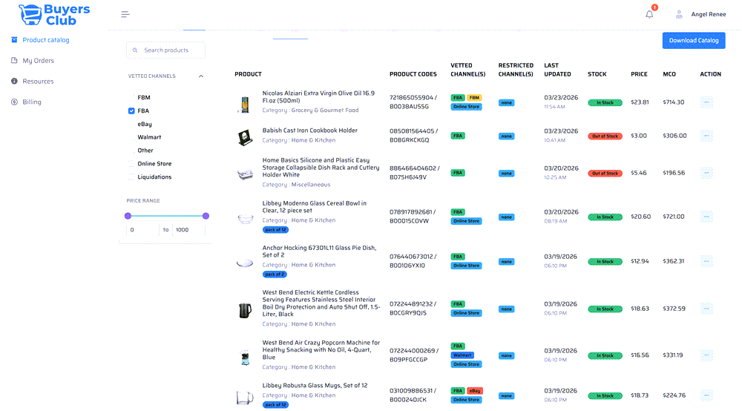The height and width of the screenshot is (411, 742).
Task: Click the MCO column header
Action: pyautogui.click(x=669, y=74)
